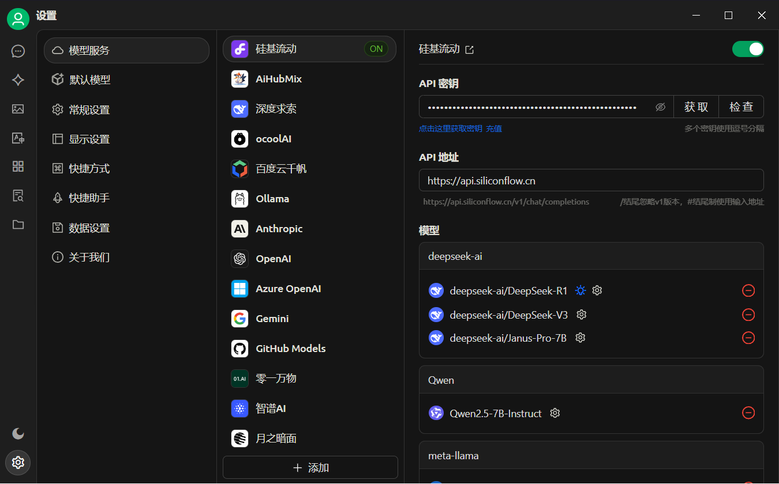The width and height of the screenshot is (779, 484).
Task: Open the chat assistant icon in sidebar
Action: [x=18, y=51]
